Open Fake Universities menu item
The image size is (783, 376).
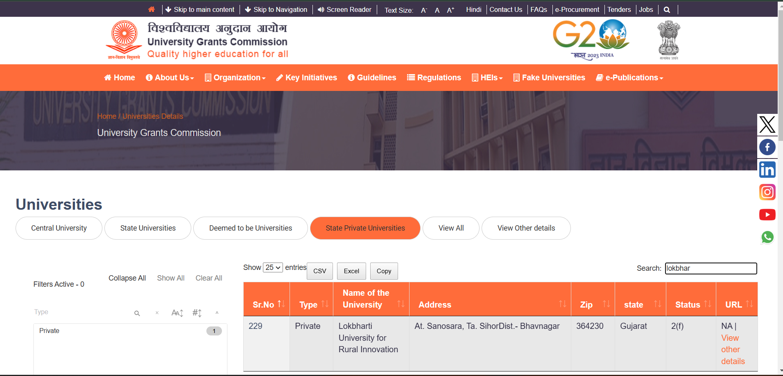549,77
